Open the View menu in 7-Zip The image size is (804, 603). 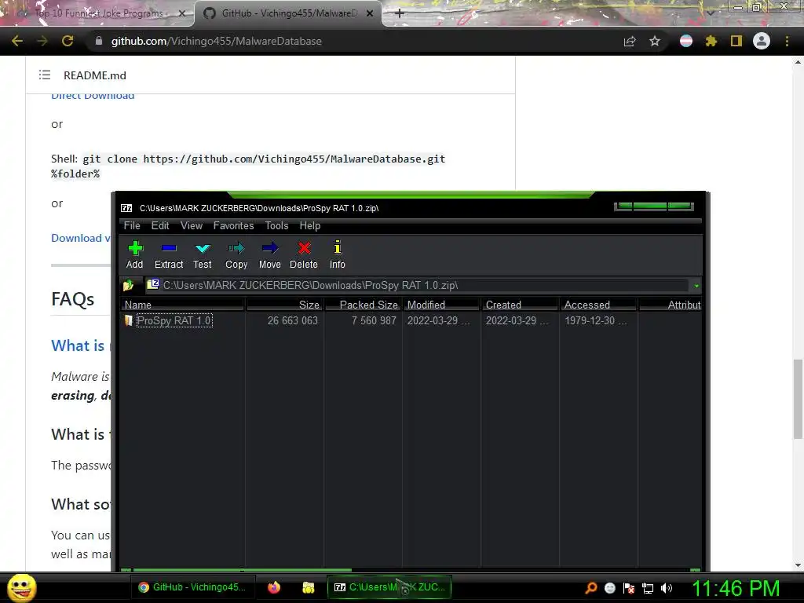192,225
